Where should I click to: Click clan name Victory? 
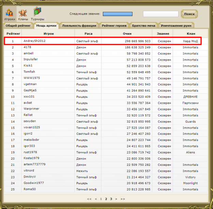tap(190, 177)
